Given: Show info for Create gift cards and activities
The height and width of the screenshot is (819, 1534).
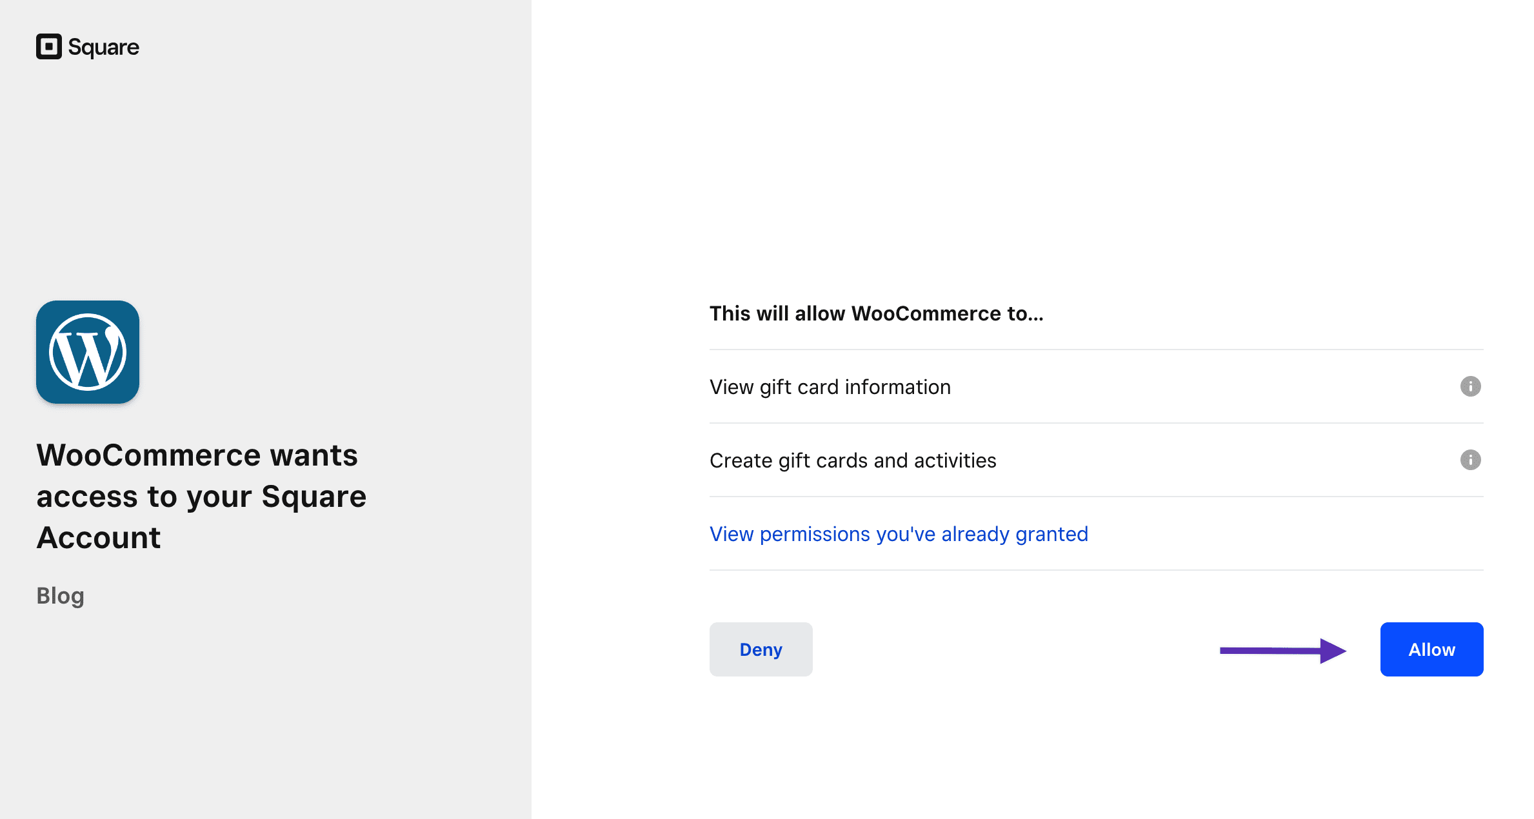Looking at the screenshot, I should (1470, 460).
